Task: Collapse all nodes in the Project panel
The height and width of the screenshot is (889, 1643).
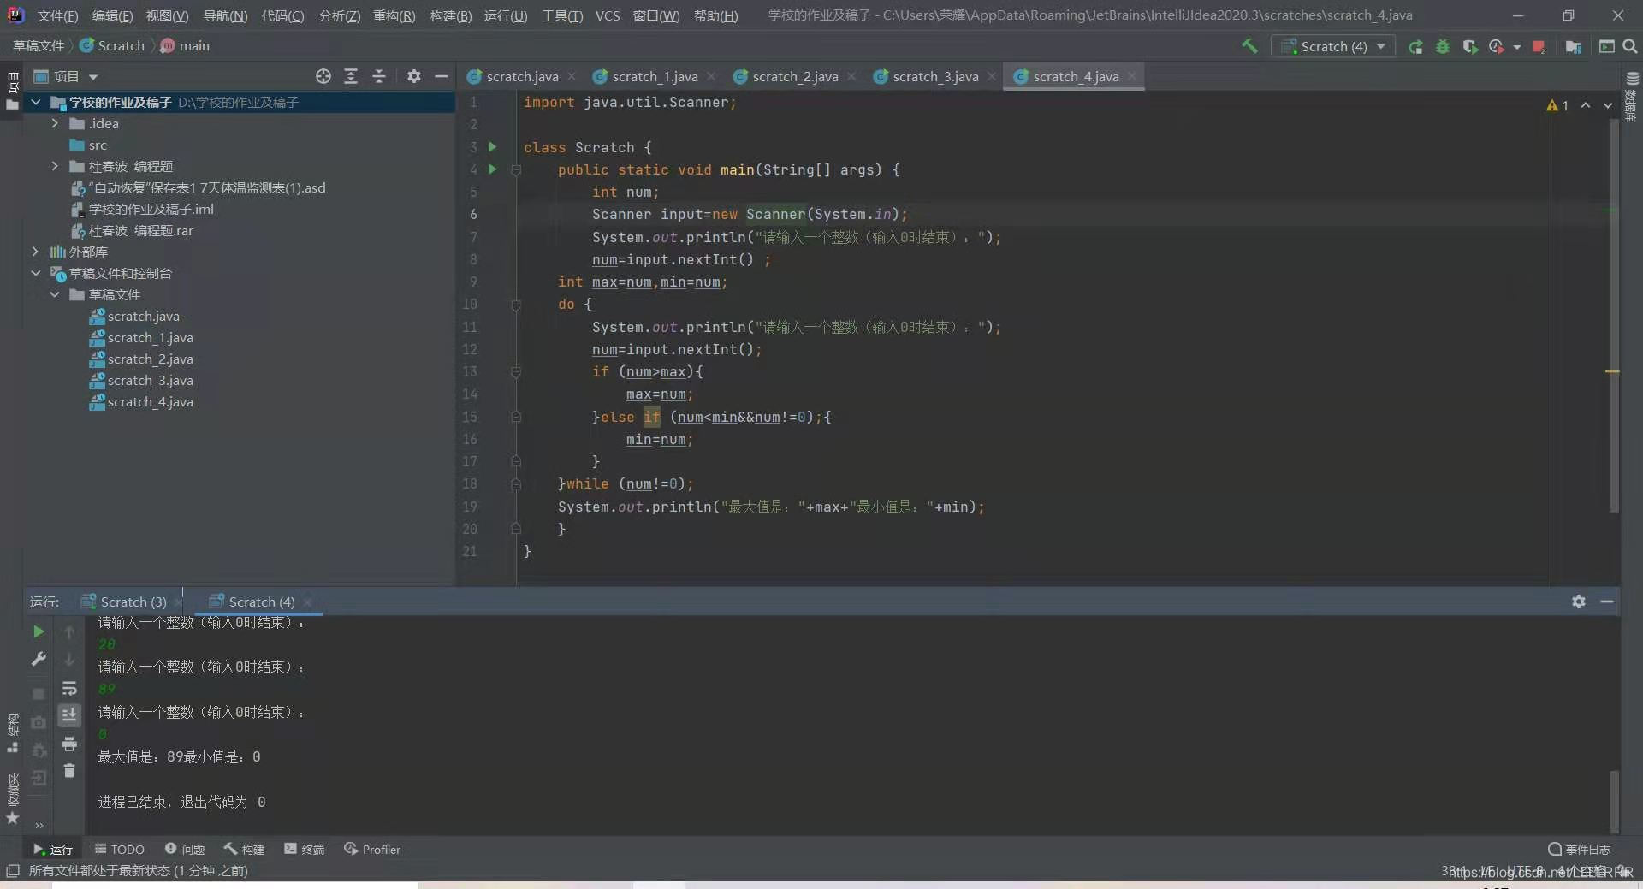Action: pyautogui.click(x=379, y=76)
